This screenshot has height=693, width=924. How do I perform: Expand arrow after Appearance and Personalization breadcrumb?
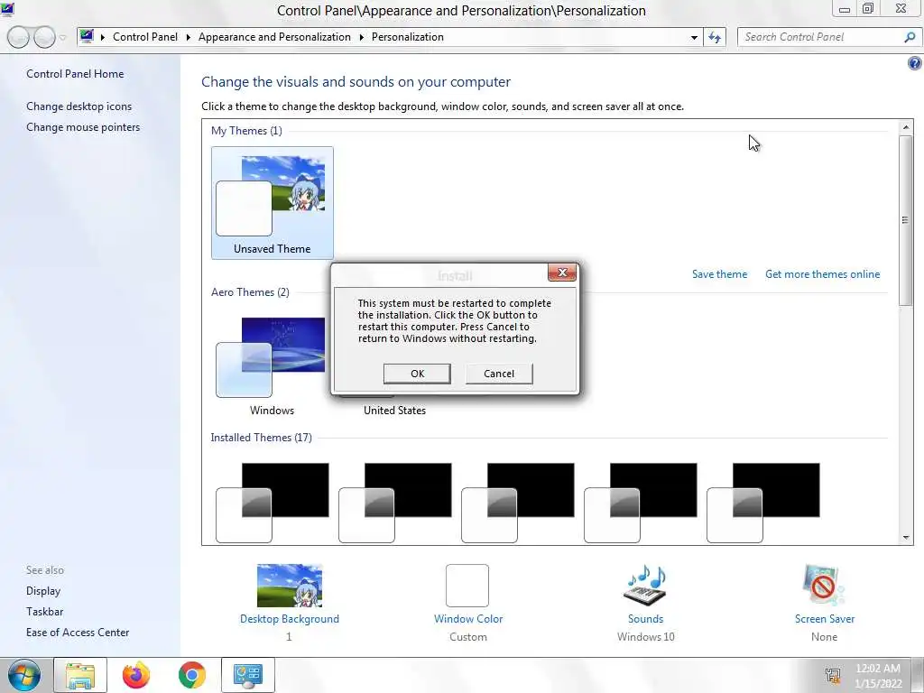pyautogui.click(x=361, y=38)
